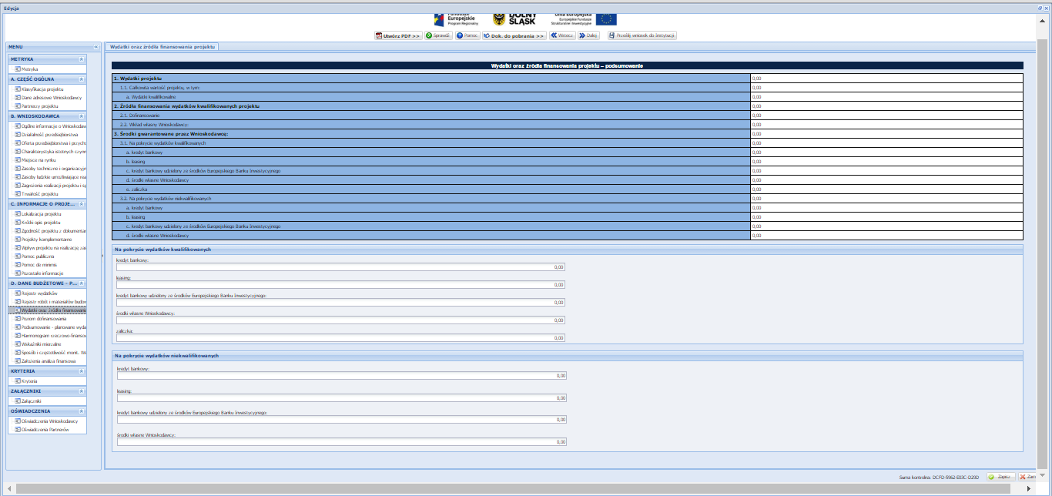
Task: Open Zagrożenia realizacji projektu item
Action: 51,185
